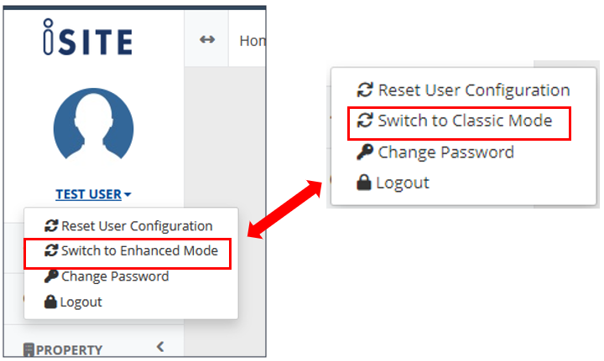
Task: Click key icon next to left Change Password
Action: [x=51, y=276]
